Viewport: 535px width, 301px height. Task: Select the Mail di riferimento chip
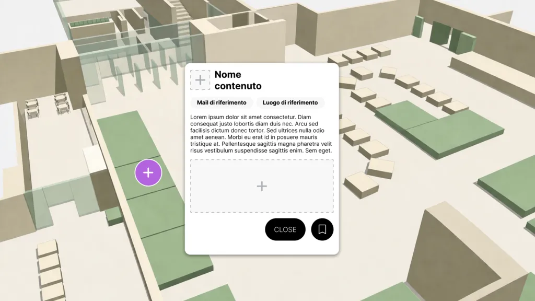(222, 102)
